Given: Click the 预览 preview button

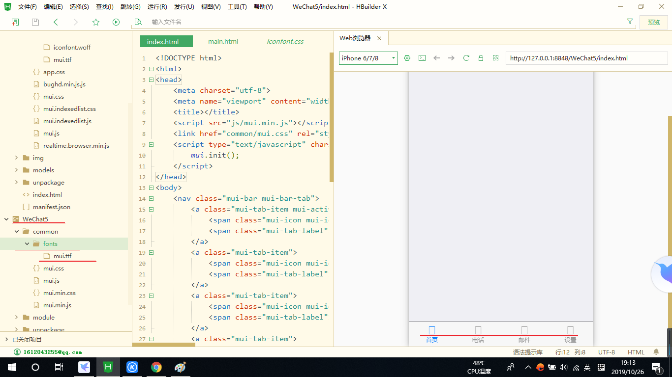Looking at the screenshot, I should 654,22.
